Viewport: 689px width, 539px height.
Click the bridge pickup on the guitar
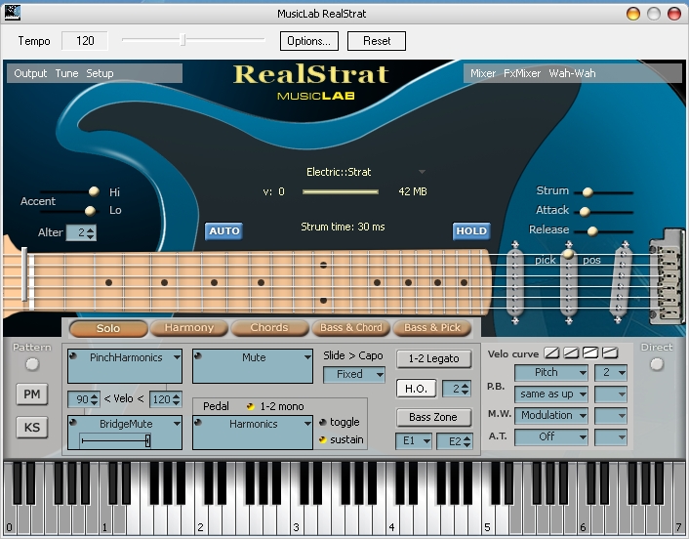coord(622,282)
